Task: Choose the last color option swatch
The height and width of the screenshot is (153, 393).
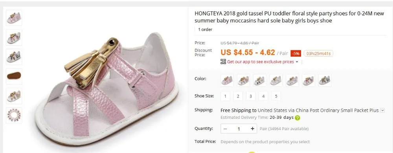Action: coord(325,81)
